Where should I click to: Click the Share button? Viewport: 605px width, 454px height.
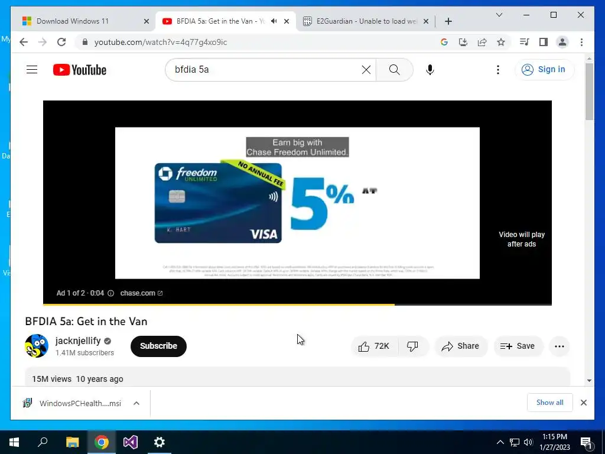click(x=461, y=346)
